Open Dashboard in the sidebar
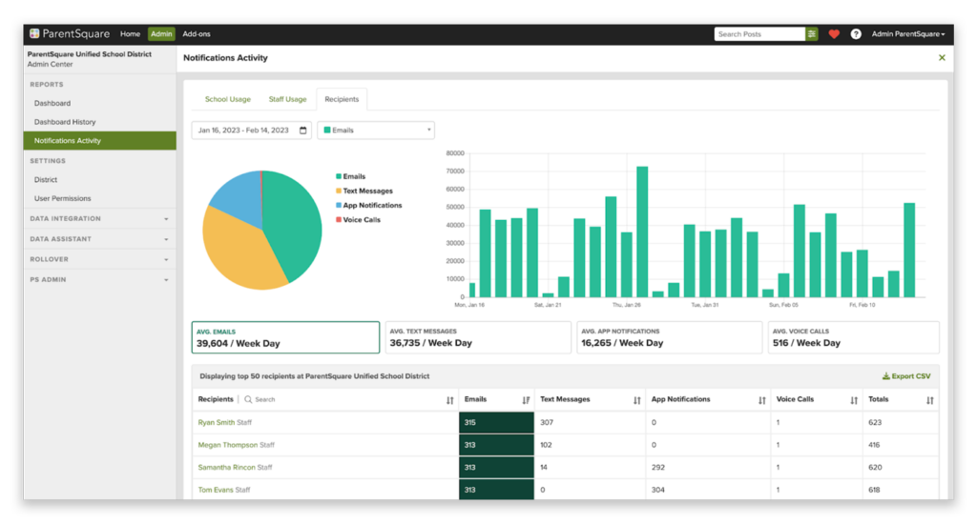Image resolution: width=977 pixels, height=524 pixels. [52, 103]
